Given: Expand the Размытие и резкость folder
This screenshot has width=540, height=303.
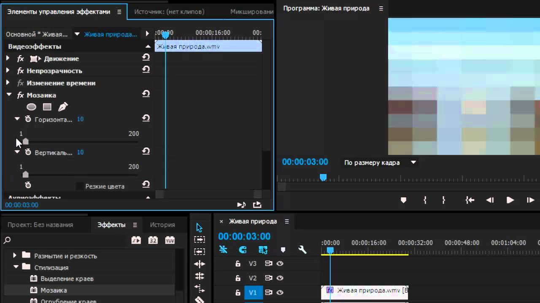Looking at the screenshot, I should point(15,255).
